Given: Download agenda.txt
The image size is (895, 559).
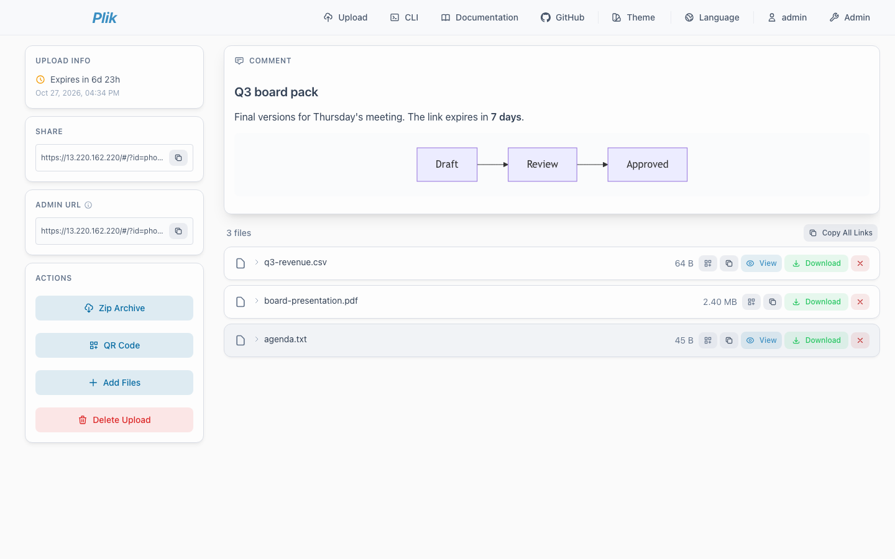Looking at the screenshot, I should tap(816, 340).
